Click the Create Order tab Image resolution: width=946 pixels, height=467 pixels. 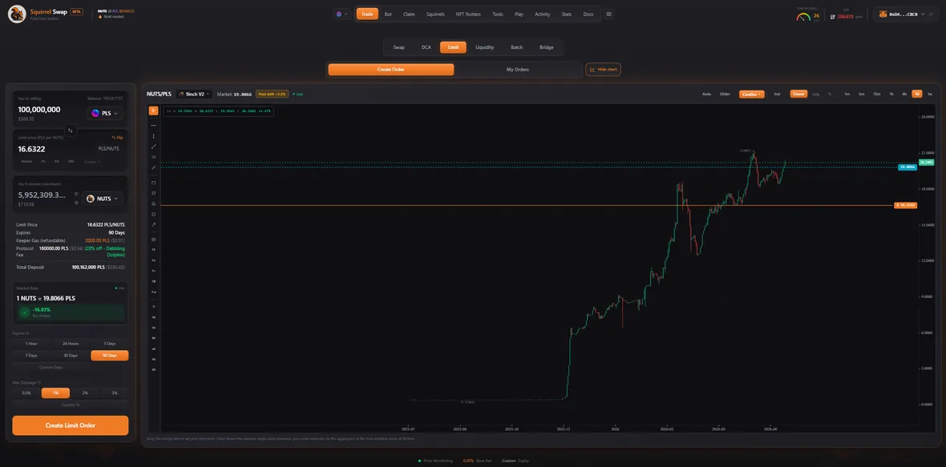(x=391, y=70)
